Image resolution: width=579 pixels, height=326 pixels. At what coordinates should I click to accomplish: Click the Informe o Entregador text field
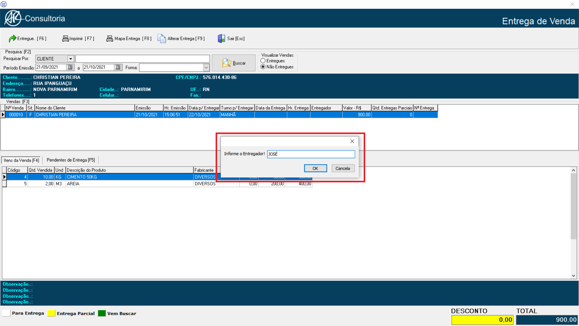tap(311, 154)
